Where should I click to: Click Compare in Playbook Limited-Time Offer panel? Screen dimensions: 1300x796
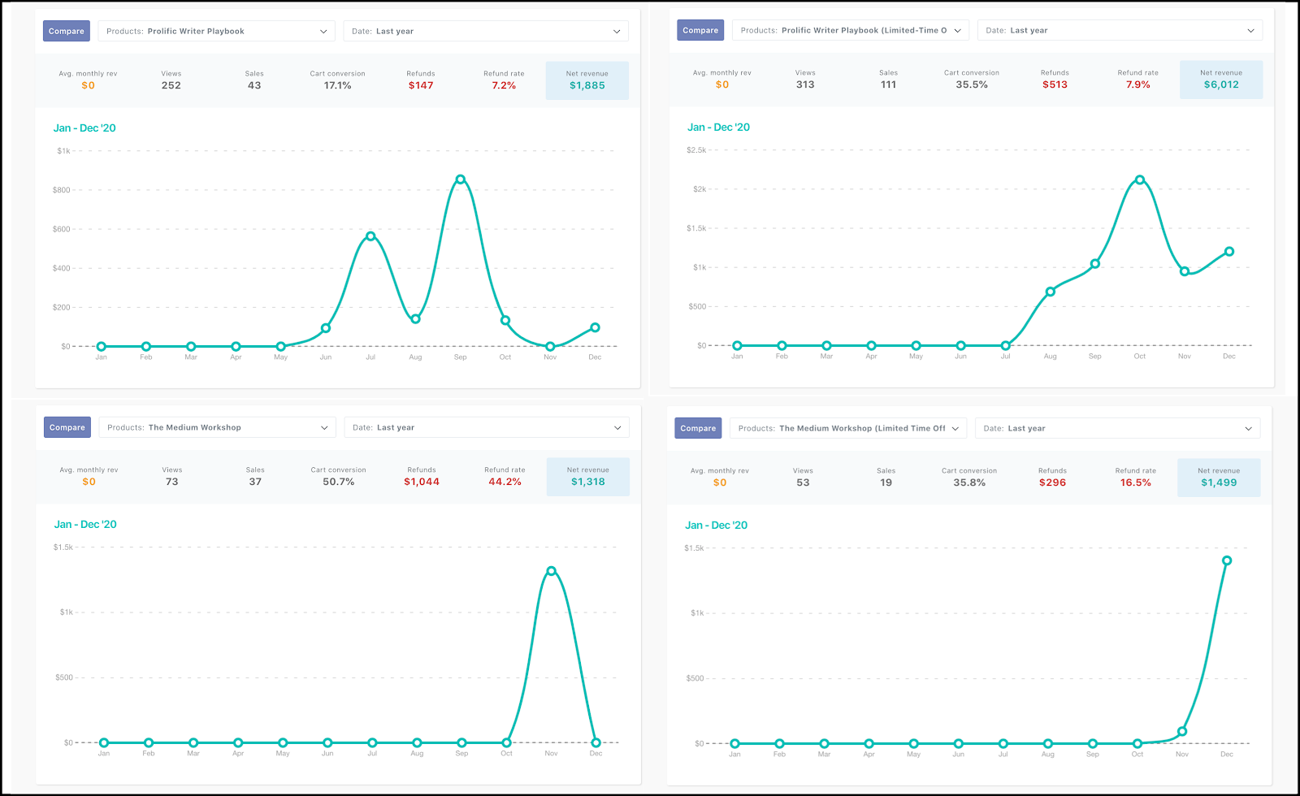coord(700,30)
